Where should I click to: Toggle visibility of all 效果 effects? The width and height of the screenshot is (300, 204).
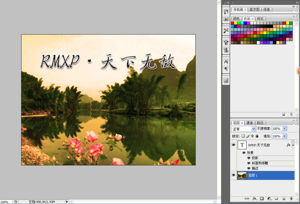(x=244, y=153)
